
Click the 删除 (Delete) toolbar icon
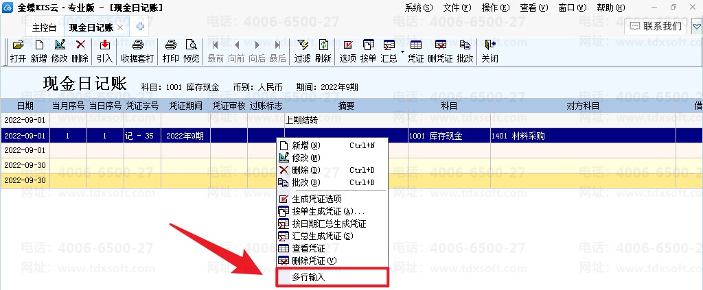80,51
